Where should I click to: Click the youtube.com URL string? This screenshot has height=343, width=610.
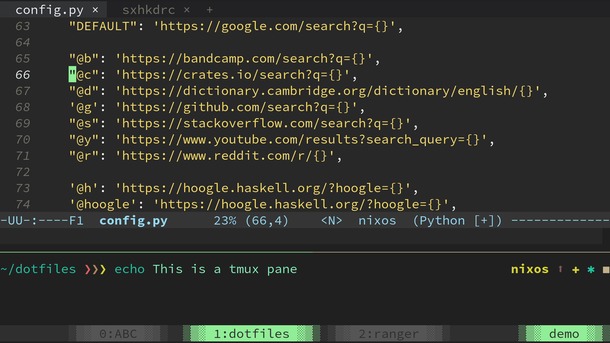(x=301, y=139)
